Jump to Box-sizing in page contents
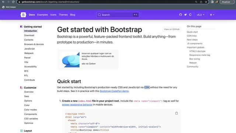Viewport: 236px width, 133px height. (x=194, y=59)
